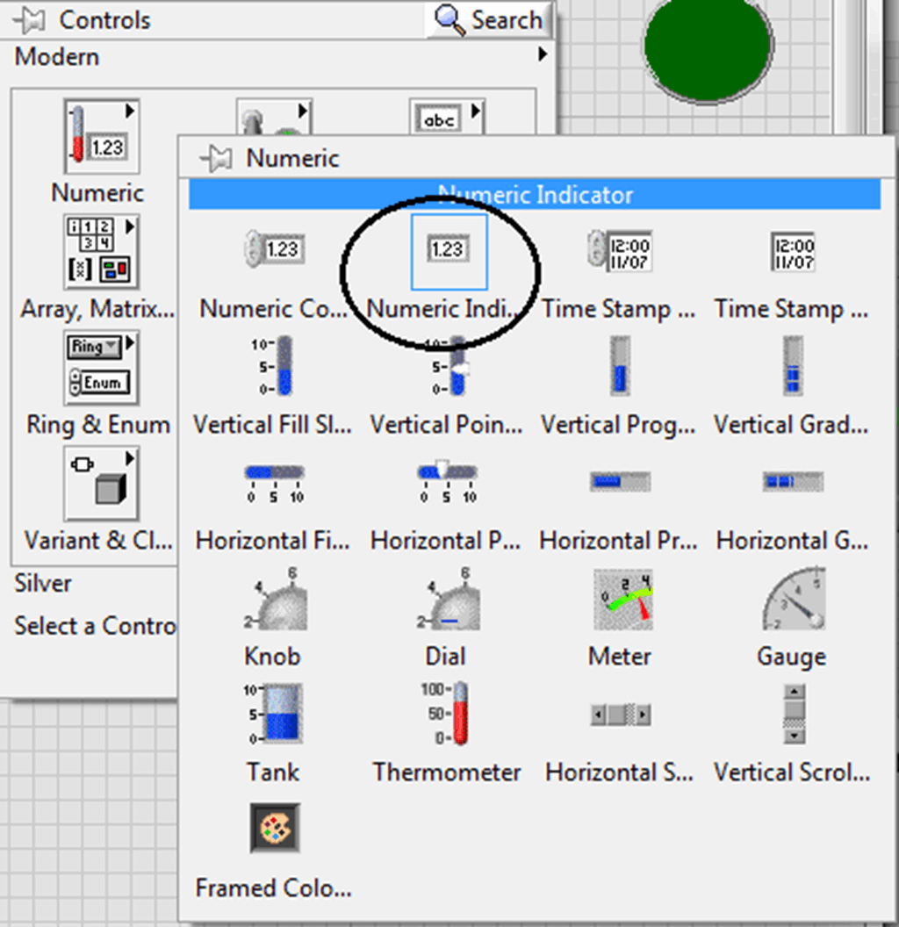Choose the Dial control
899x927 pixels.
click(446, 601)
